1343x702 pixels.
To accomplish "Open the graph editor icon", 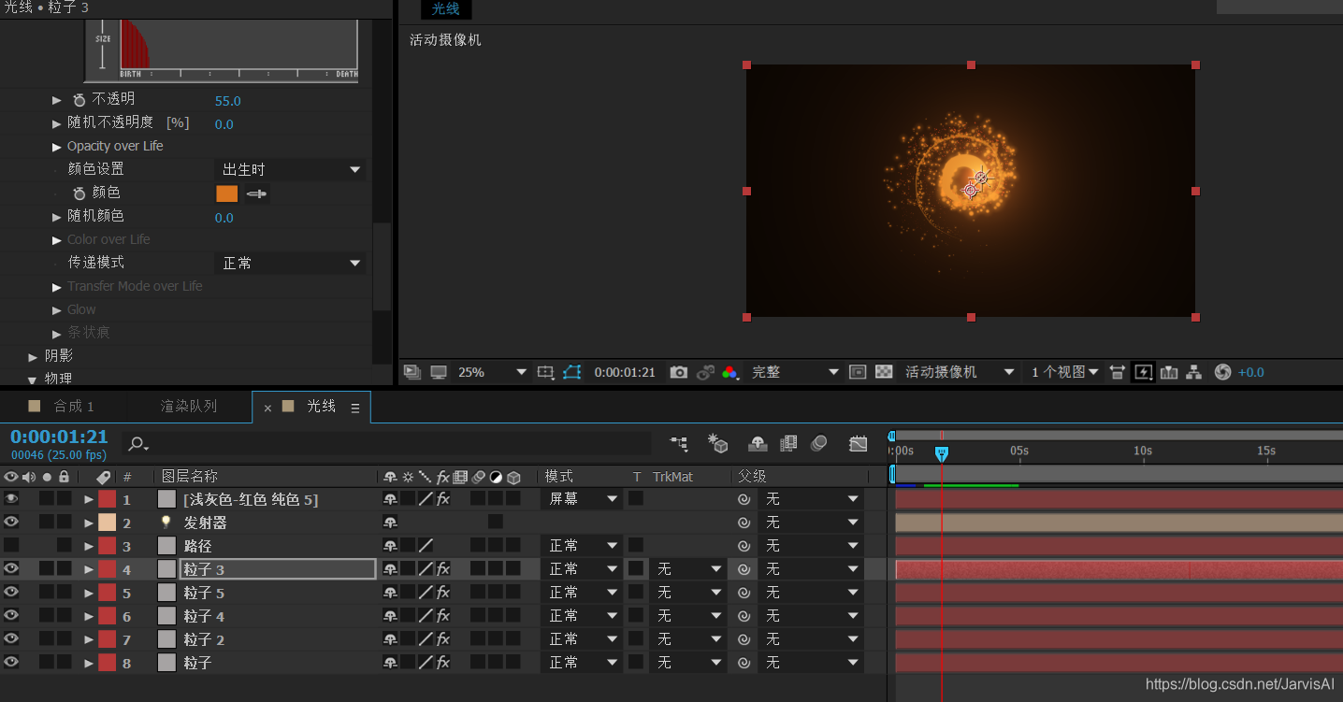I will point(859,444).
